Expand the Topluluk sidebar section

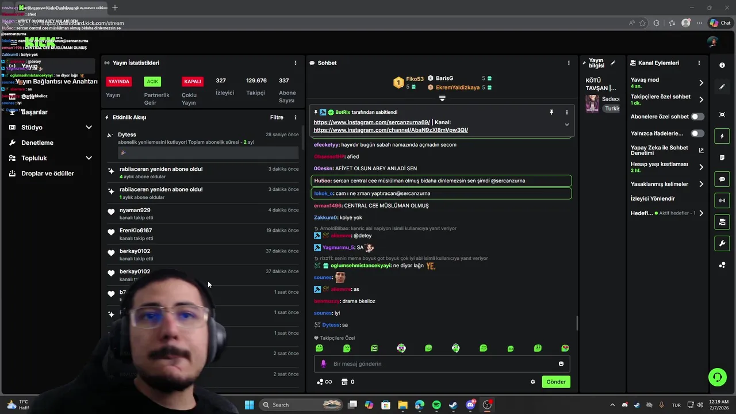tap(89, 158)
